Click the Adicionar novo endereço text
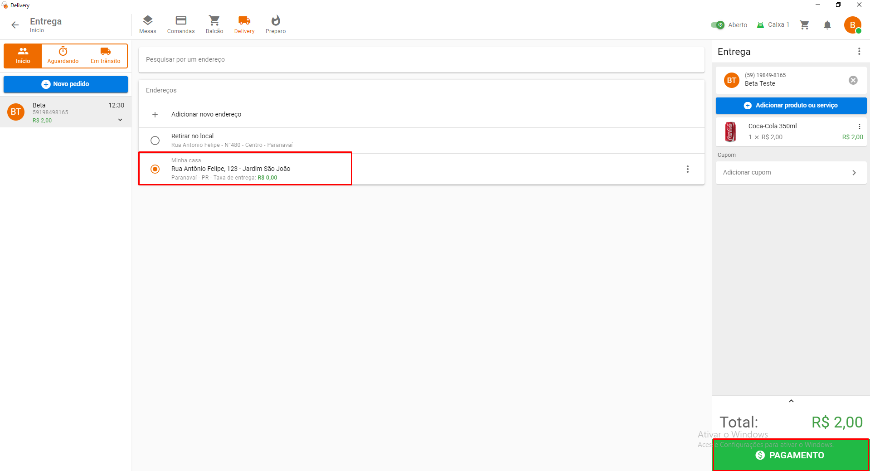The image size is (870, 471). coord(206,115)
